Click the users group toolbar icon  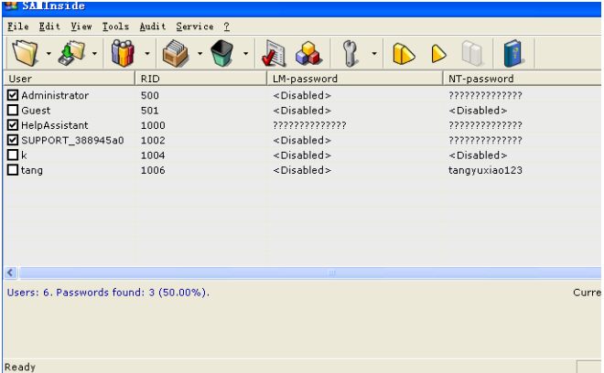coord(123,53)
